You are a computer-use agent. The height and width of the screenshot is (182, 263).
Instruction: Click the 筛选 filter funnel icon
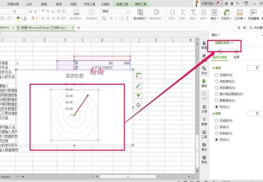(x=193, y=12)
